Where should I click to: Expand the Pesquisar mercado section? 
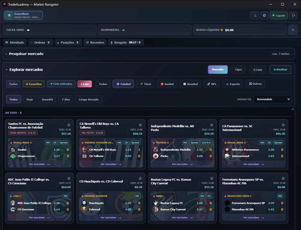(6, 54)
